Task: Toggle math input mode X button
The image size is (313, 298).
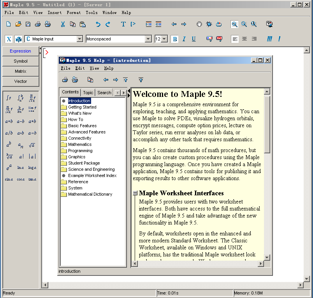Action: click(9, 39)
